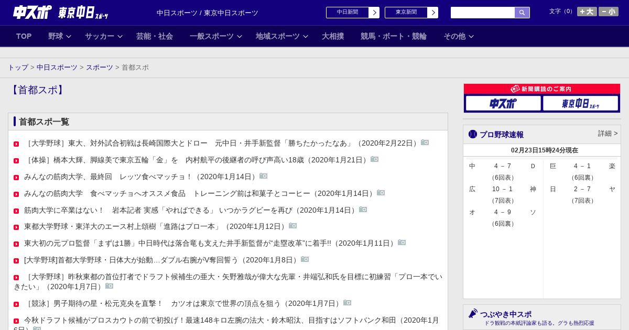Expand the 地域スポーツ dropdown chevron
Viewport: 629px width, 330px height.
pos(306,36)
